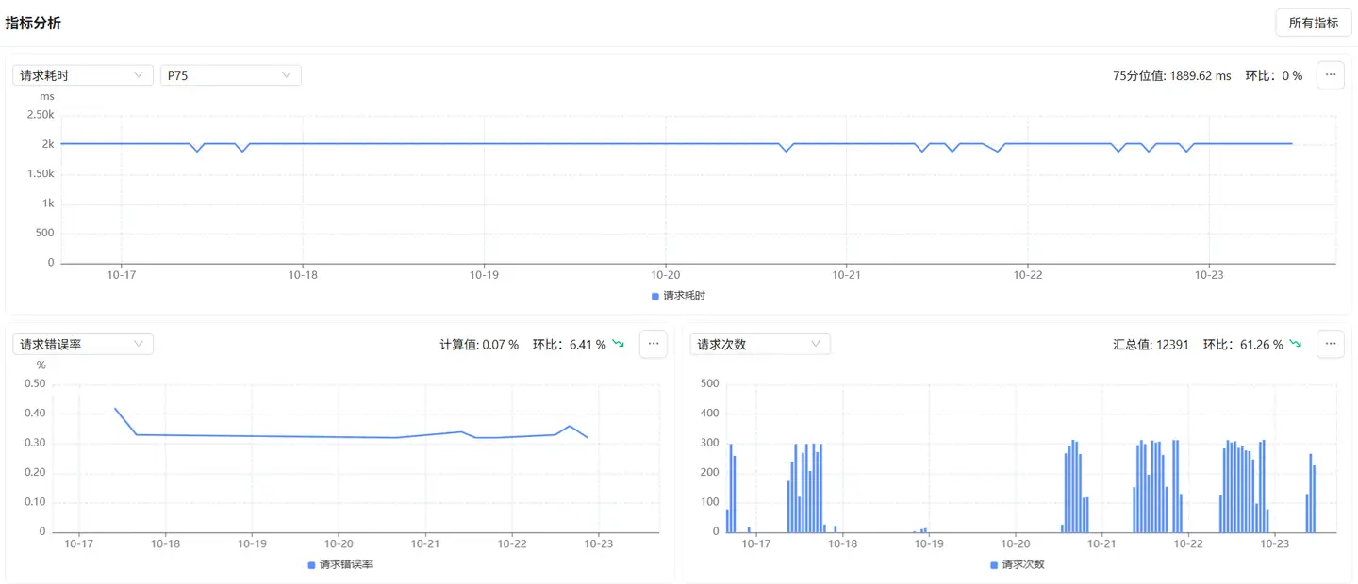Click the rightmost request count bars after 10-23
This screenshot has height=584, width=1358.
1311,490
